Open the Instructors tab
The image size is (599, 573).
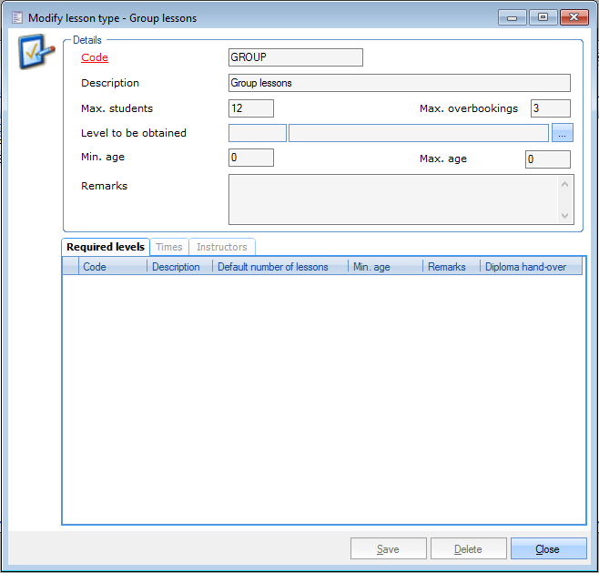click(x=221, y=247)
